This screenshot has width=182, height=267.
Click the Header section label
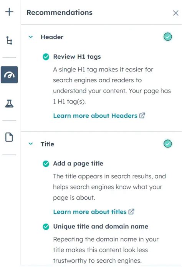tap(52, 37)
